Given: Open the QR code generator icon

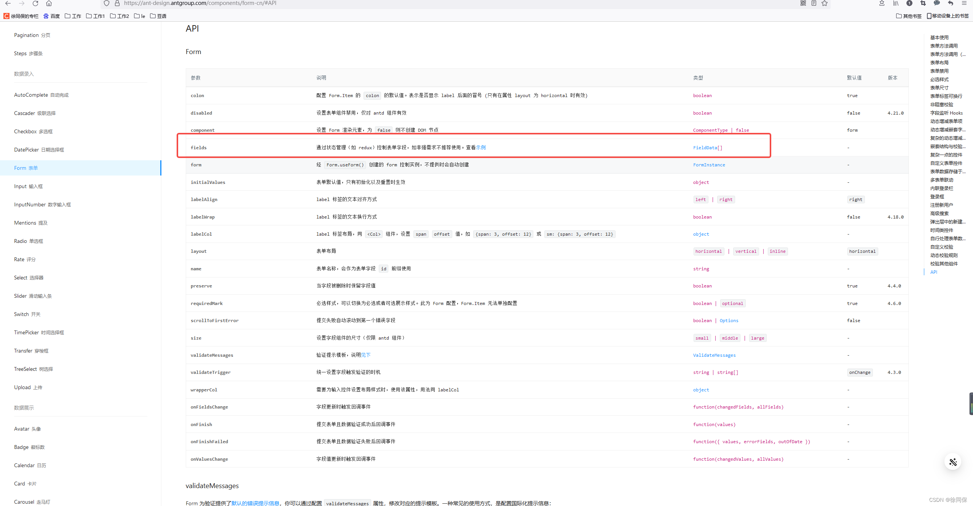Looking at the screenshot, I should (803, 3).
